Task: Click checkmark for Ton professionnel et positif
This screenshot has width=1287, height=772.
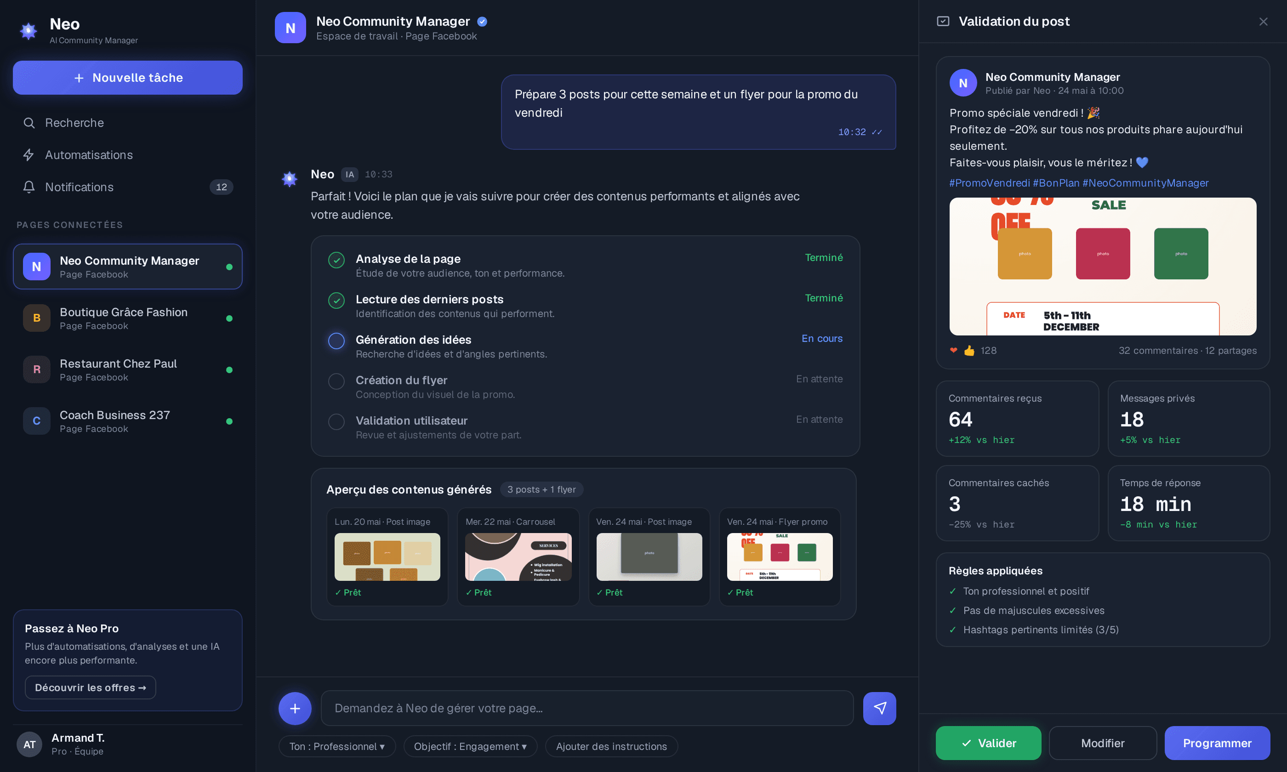Action: tap(952, 591)
